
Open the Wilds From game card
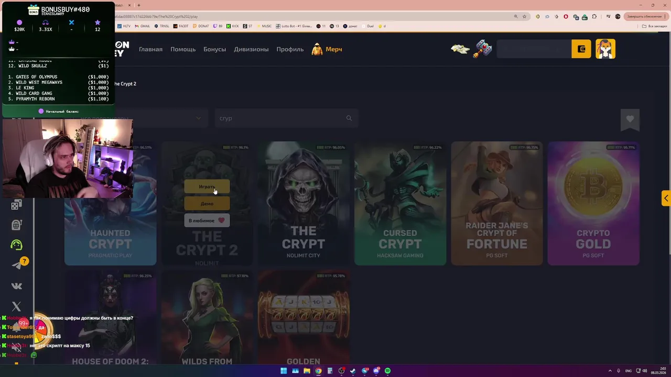[x=207, y=317]
